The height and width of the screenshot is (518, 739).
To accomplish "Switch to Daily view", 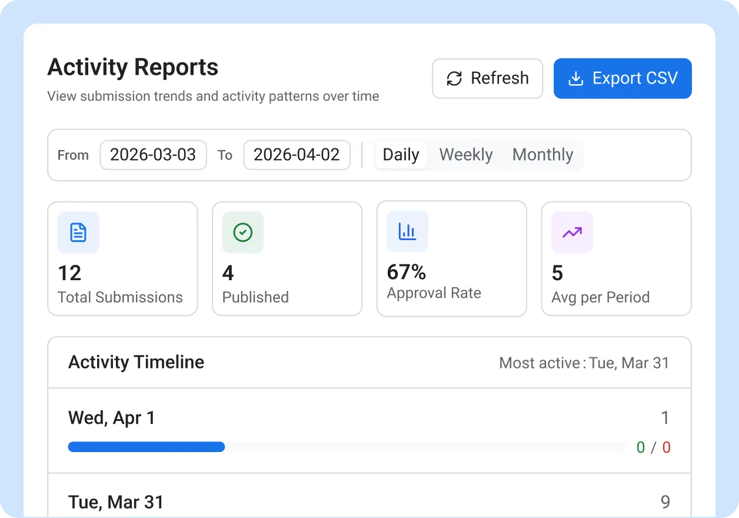I will pos(401,155).
